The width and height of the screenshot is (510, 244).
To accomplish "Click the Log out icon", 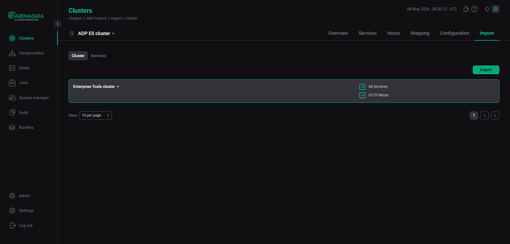I will coord(12,225).
